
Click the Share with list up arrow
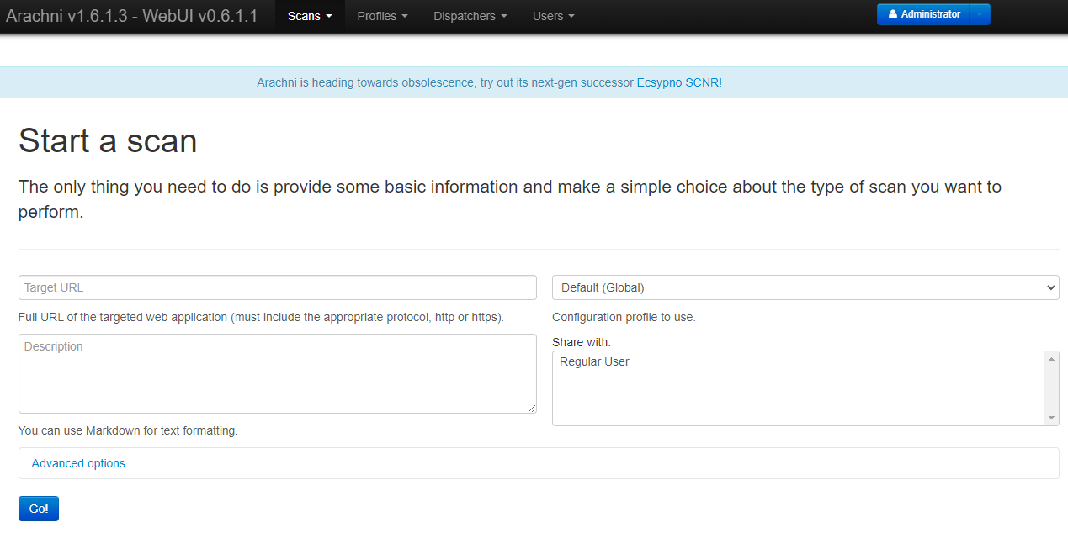pos(1051,359)
